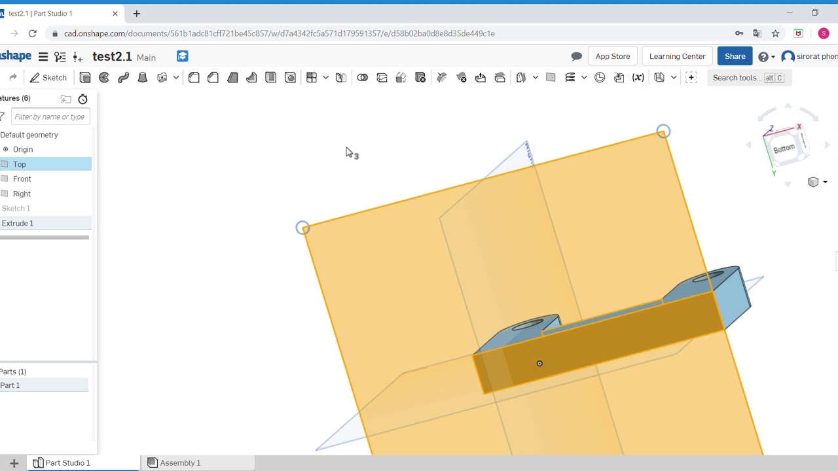Expand the Thicken tool dropdown arrow
Image resolution: width=838 pixels, height=471 pixels.
(x=176, y=78)
